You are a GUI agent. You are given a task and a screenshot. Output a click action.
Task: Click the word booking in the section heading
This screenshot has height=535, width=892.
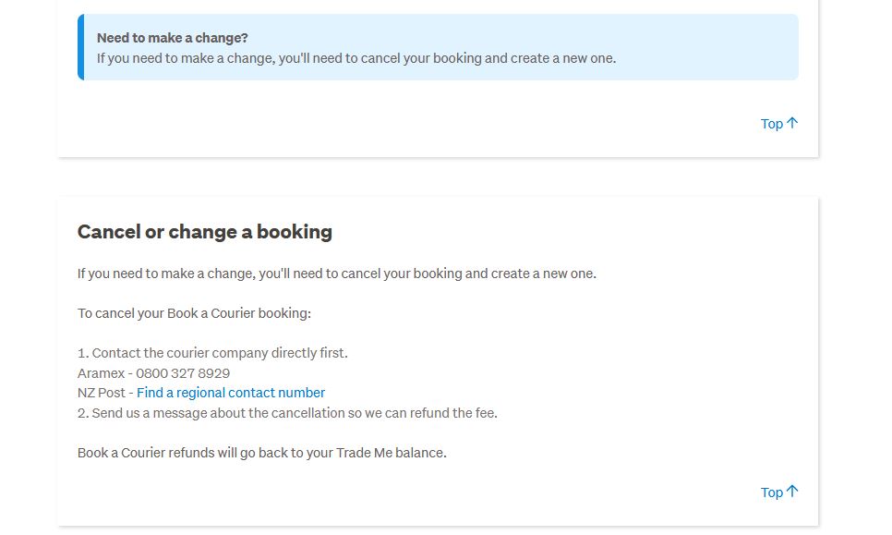click(295, 232)
